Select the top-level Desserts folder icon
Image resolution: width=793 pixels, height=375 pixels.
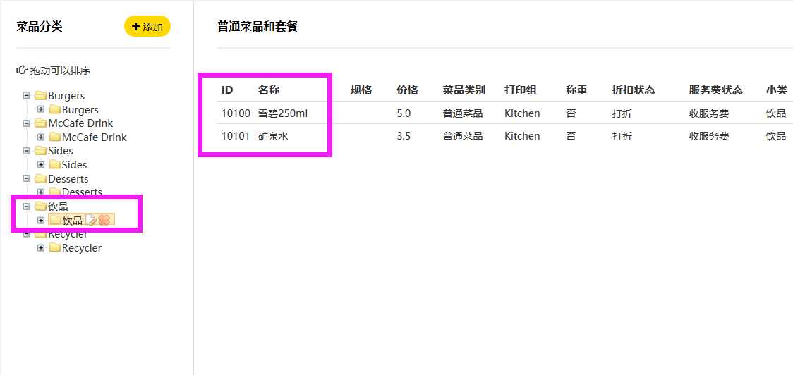40,178
